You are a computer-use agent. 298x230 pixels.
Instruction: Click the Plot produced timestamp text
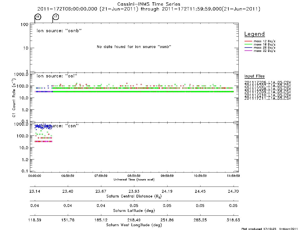270,229
